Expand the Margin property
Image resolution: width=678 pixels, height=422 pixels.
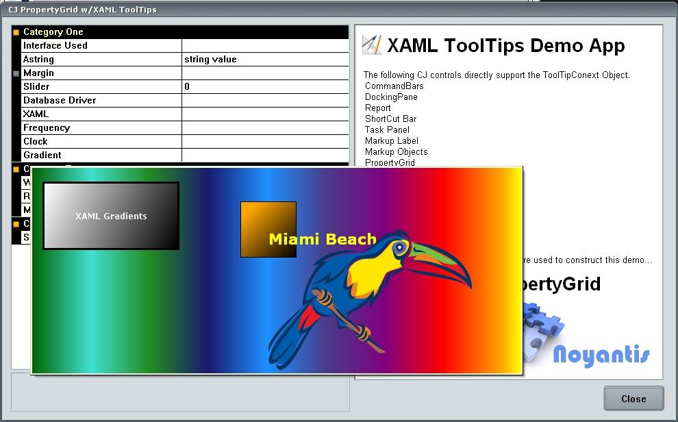coord(16,73)
